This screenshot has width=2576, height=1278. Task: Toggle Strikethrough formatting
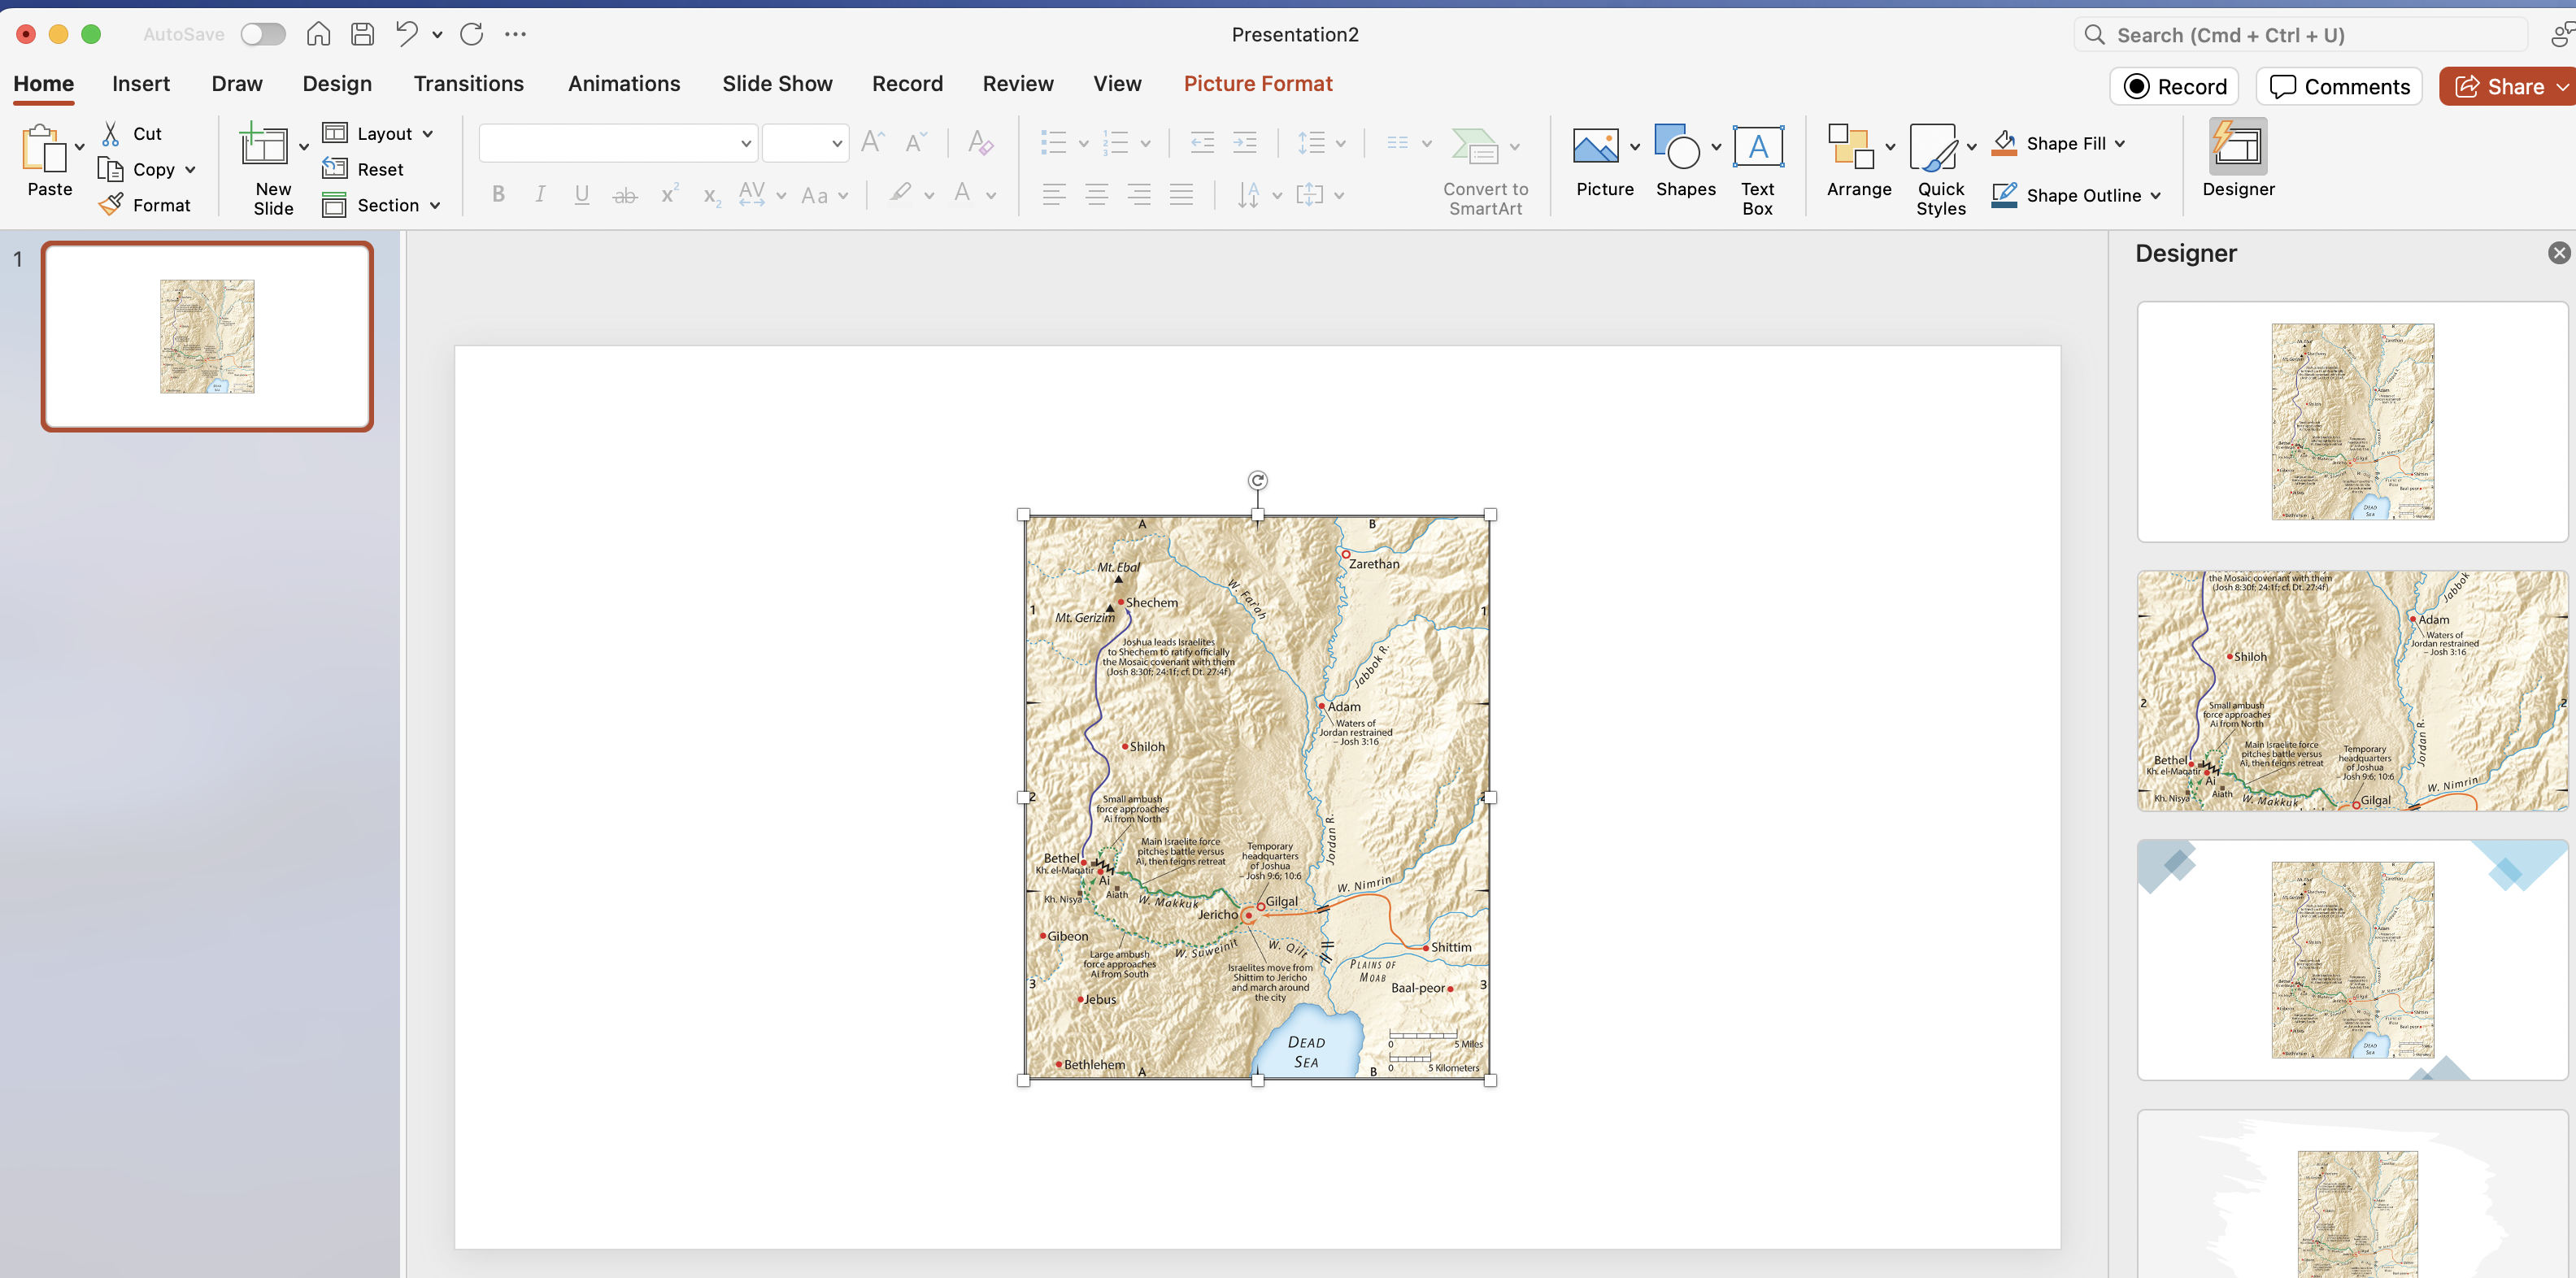tap(625, 194)
